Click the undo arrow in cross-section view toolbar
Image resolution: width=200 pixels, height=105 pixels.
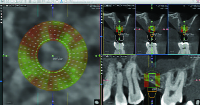pos(110,6)
